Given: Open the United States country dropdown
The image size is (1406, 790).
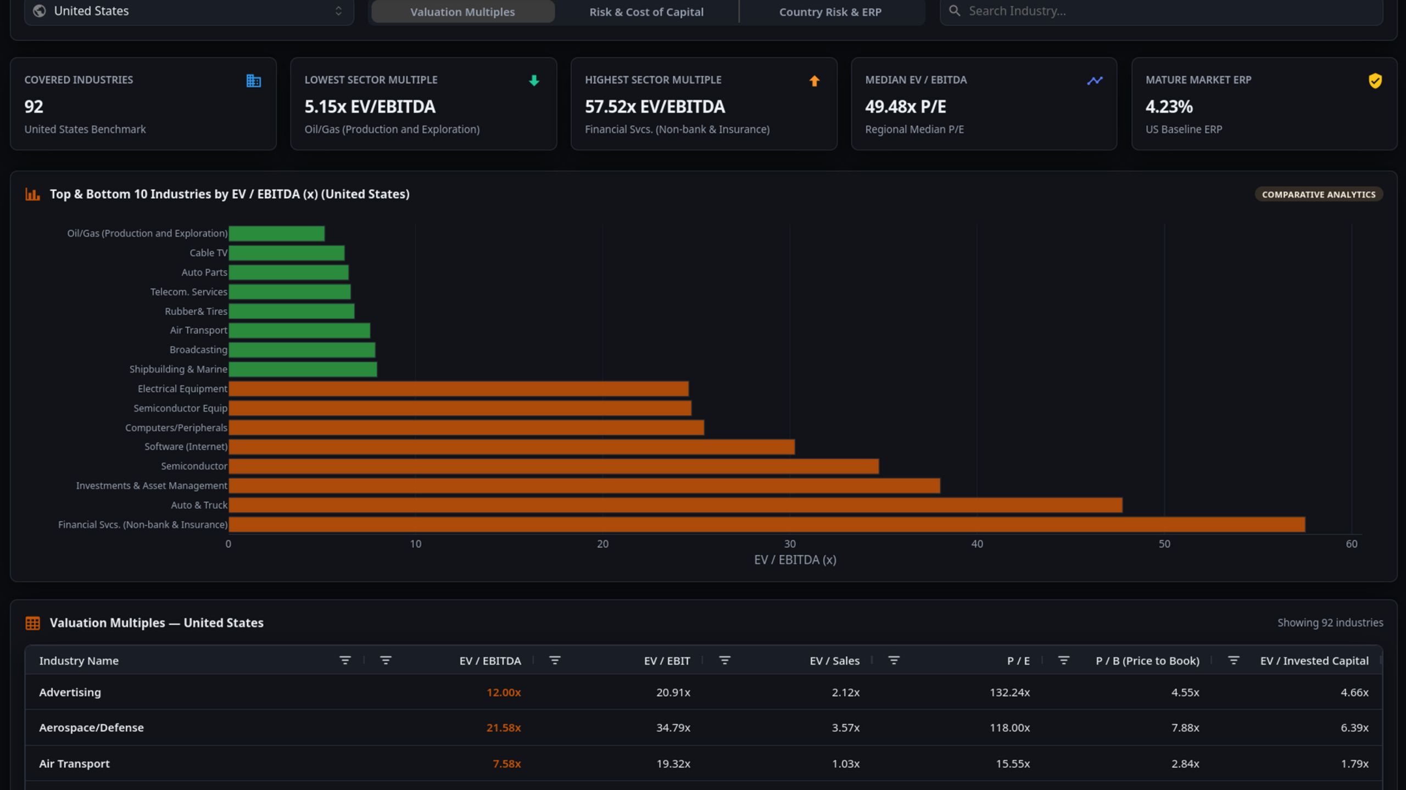Looking at the screenshot, I should pyautogui.click(x=189, y=11).
